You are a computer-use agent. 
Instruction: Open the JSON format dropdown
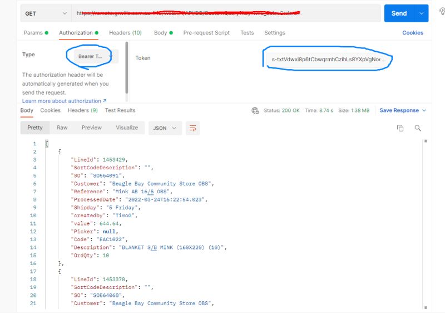pos(165,128)
